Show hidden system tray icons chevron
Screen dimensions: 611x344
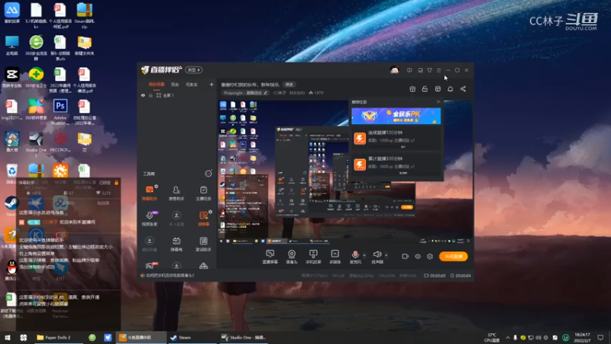pos(507,337)
